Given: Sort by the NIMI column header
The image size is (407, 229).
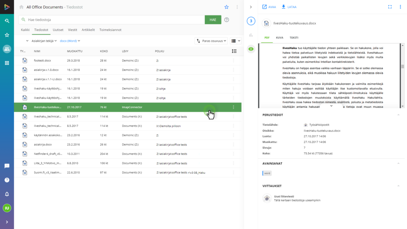Looking at the screenshot, I should click(37, 51).
